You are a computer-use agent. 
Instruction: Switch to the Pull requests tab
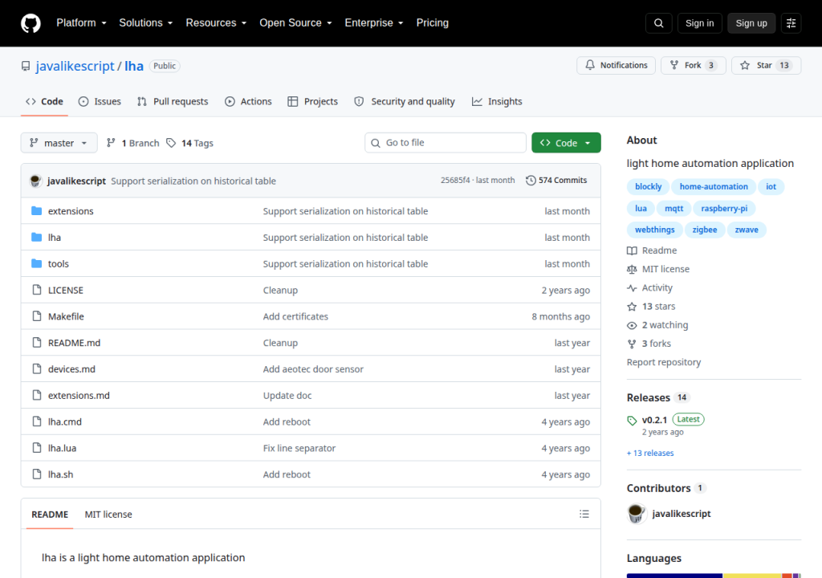173,101
